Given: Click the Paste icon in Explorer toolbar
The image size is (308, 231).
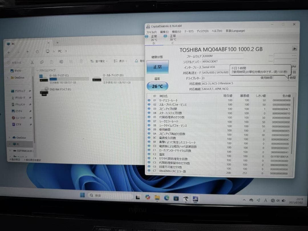Looking at the screenshot, I should 51,62.
